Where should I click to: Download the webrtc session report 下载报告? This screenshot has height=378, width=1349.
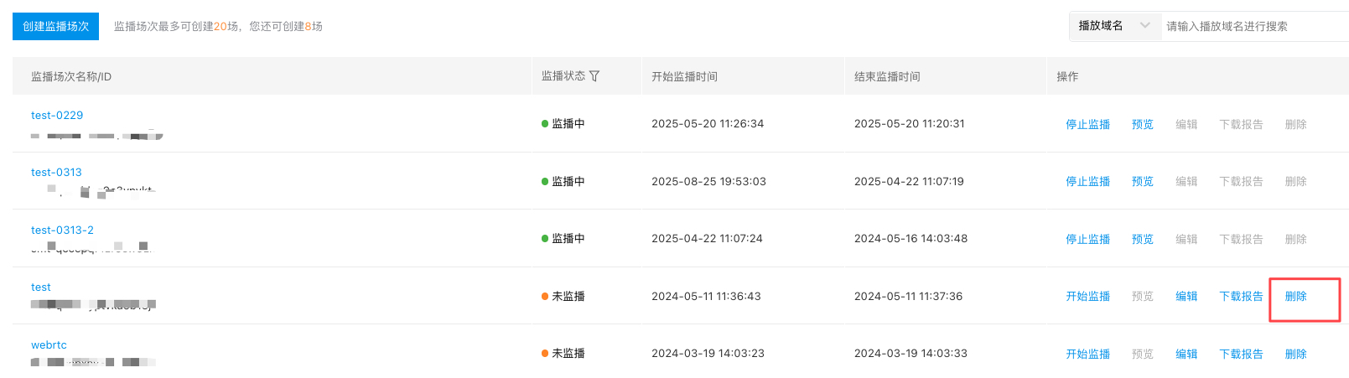pyautogui.click(x=1241, y=354)
